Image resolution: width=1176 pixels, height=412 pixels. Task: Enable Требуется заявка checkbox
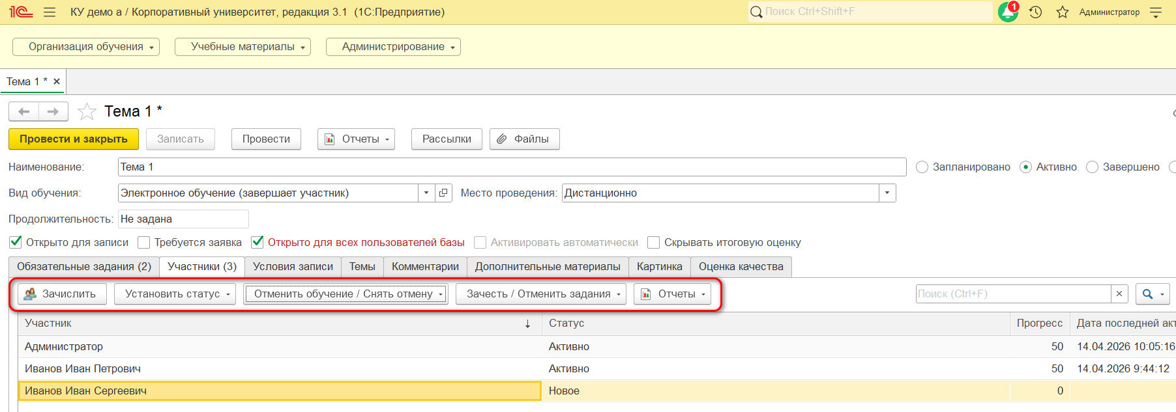coord(144,242)
